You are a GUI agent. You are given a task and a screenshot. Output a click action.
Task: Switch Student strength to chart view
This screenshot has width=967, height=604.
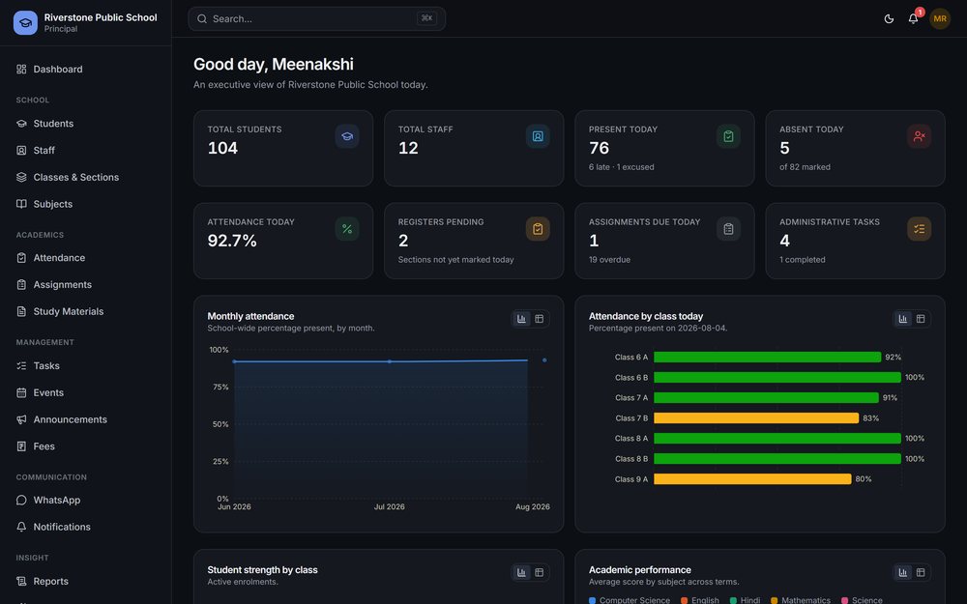tap(522, 572)
